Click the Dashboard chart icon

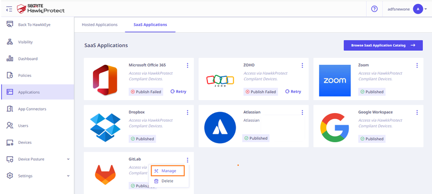pyautogui.click(x=10, y=59)
